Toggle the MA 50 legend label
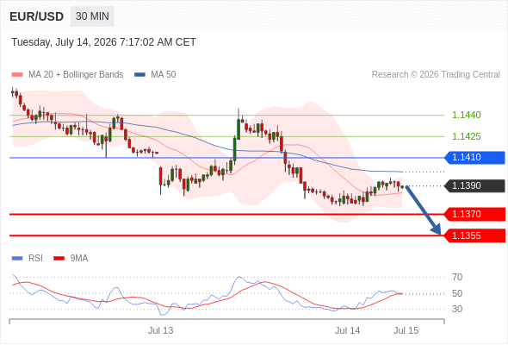 click(x=164, y=75)
